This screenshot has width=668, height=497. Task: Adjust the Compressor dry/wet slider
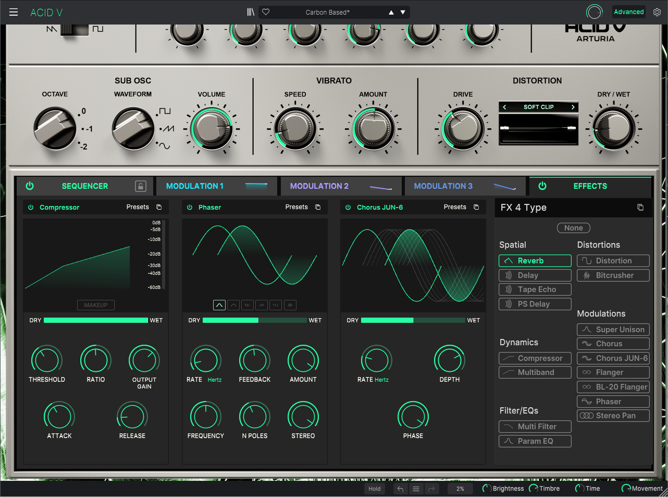click(x=96, y=320)
